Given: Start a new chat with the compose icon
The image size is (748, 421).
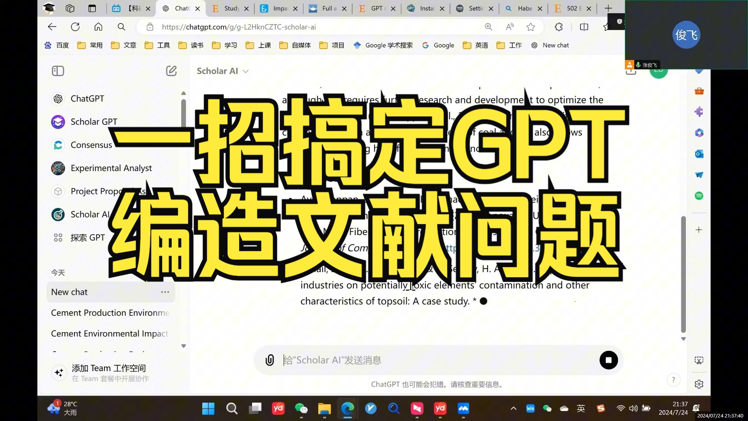Looking at the screenshot, I should [171, 71].
